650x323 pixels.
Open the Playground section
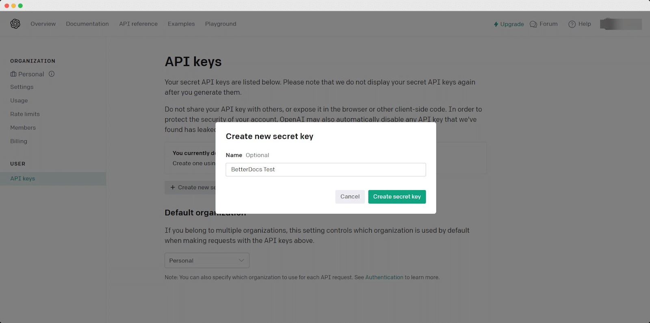point(221,24)
